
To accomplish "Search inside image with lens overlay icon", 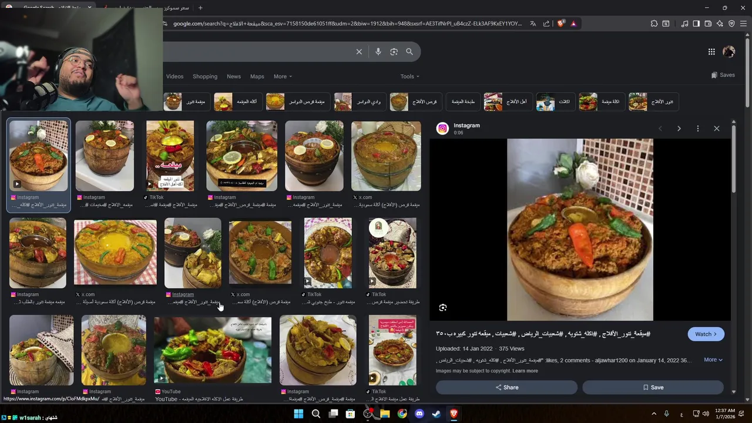I will click(443, 308).
